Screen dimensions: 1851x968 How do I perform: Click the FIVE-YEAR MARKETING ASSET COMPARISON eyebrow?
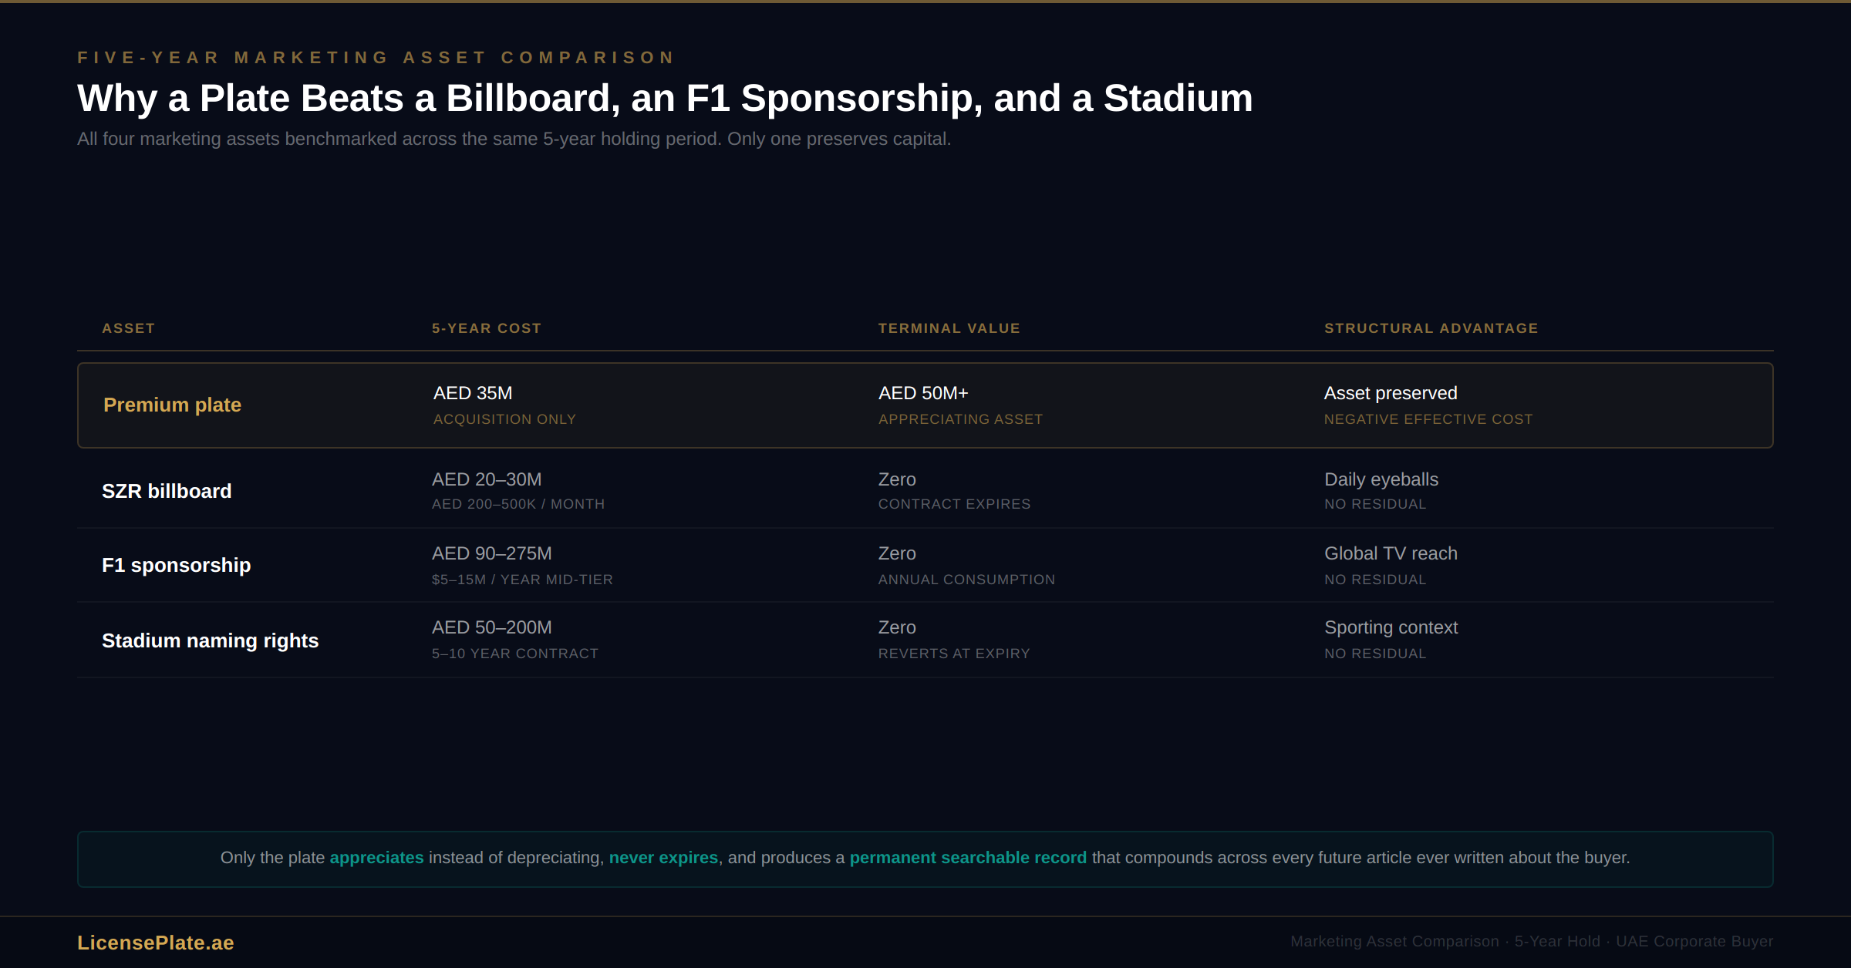[x=376, y=57]
